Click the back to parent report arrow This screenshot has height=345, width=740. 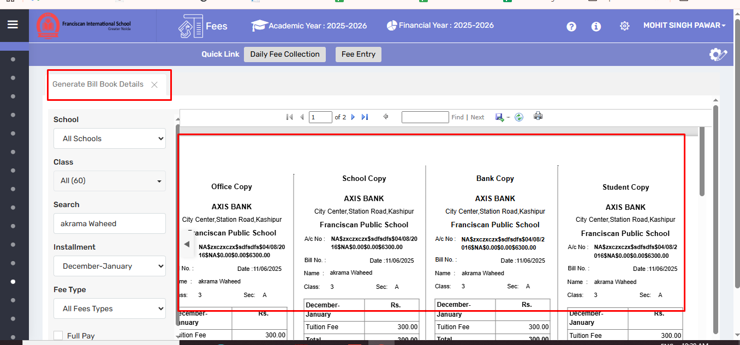coord(386,116)
